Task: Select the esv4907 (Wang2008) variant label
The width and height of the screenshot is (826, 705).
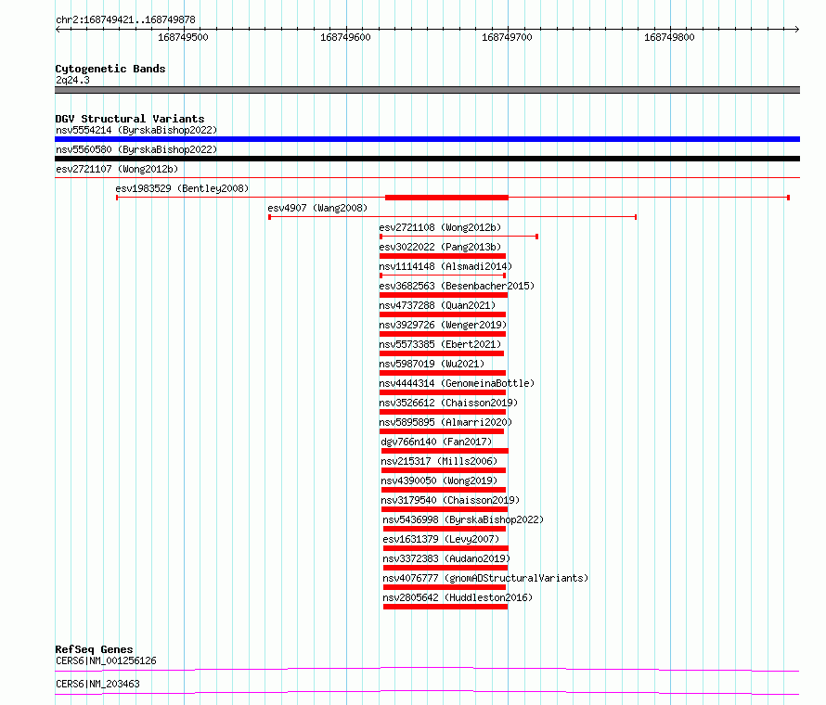Action: [316, 208]
